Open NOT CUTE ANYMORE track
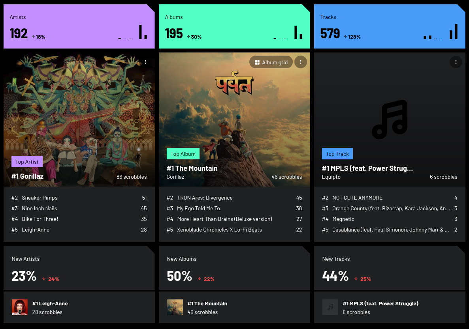This screenshot has width=469, height=329. 357,198
